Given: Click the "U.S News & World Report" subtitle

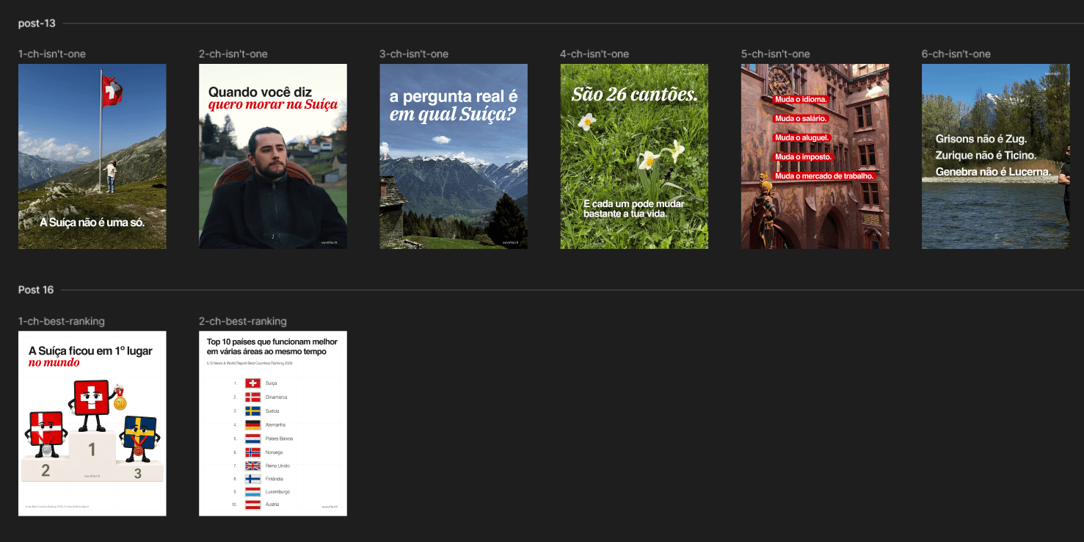Looking at the screenshot, I should [250, 364].
